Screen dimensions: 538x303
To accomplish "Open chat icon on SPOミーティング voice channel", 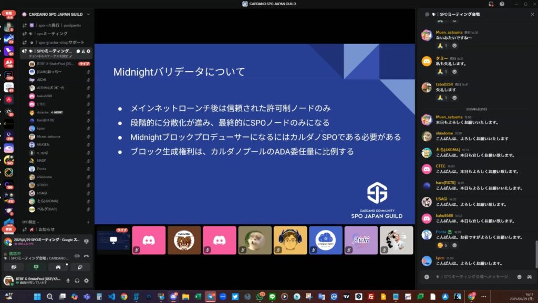I will click(78, 51).
